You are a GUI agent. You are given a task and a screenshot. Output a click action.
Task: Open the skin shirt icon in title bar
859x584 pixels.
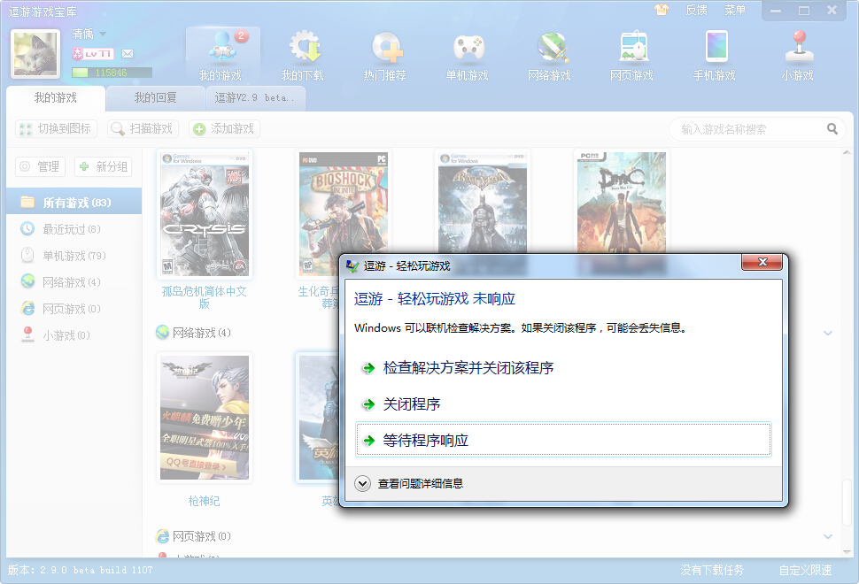662,10
